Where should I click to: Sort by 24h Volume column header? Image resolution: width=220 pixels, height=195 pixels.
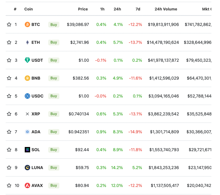pyautogui.click(x=166, y=9)
